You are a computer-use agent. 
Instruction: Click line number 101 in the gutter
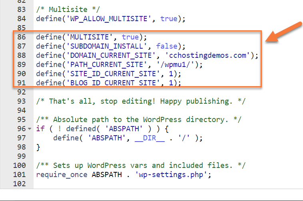point(20,175)
